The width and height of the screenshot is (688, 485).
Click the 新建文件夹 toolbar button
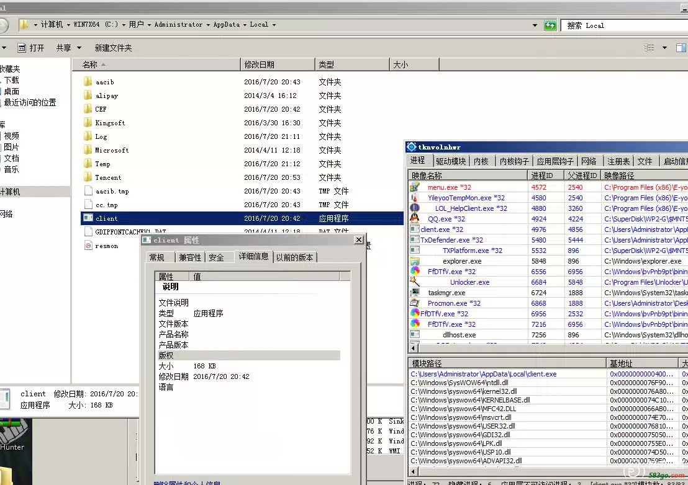[113, 48]
